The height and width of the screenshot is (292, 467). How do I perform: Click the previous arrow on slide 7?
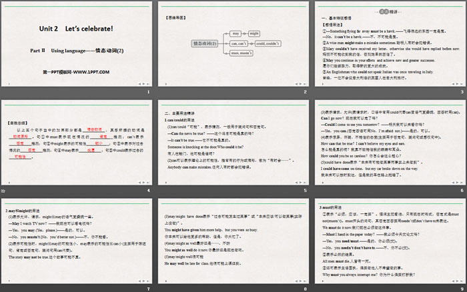click(139, 281)
